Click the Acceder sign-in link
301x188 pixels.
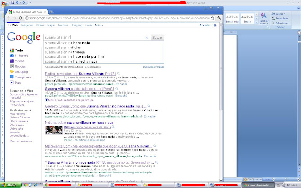(x=205, y=25)
